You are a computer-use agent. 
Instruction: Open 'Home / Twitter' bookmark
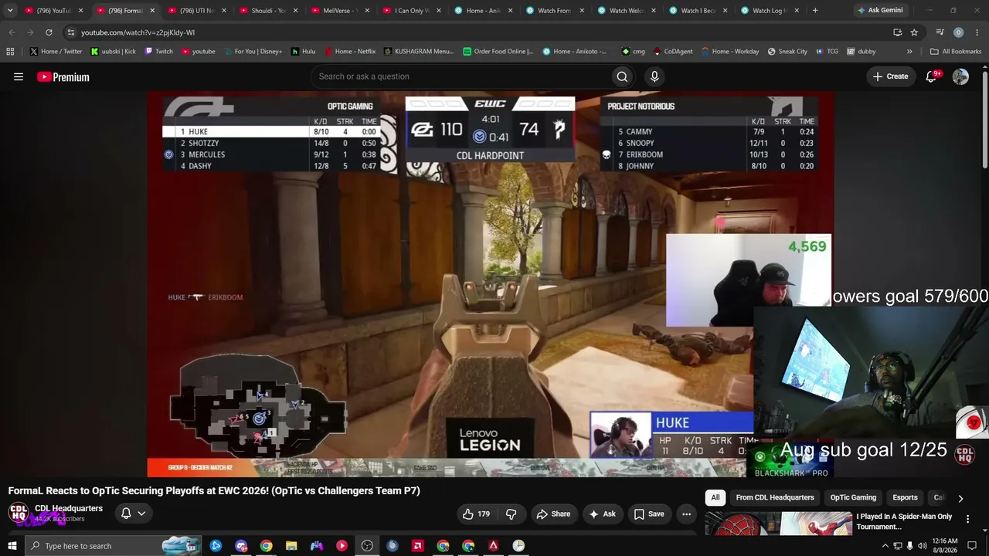tap(56, 52)
